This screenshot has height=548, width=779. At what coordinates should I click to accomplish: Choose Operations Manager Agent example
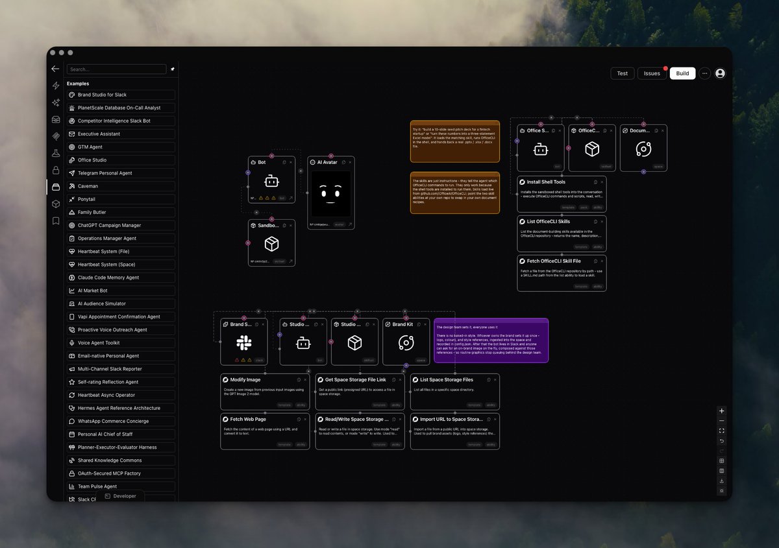[x=121, y=238]
